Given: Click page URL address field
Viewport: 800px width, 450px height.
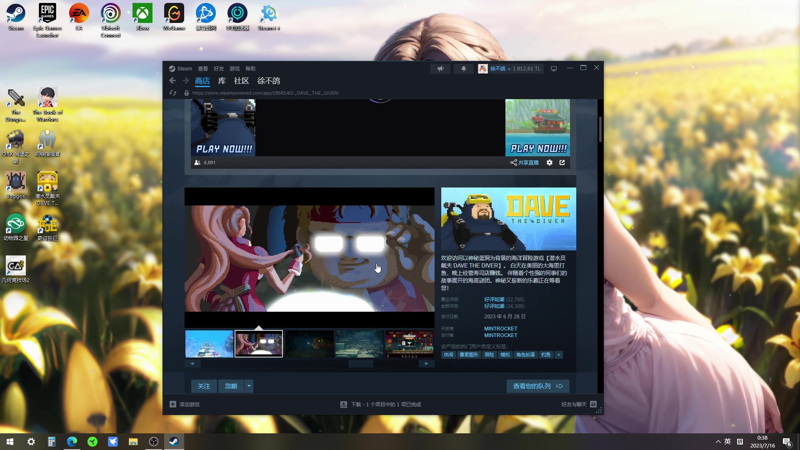Looking at the screenshot, I should click(x=265, y=93).
